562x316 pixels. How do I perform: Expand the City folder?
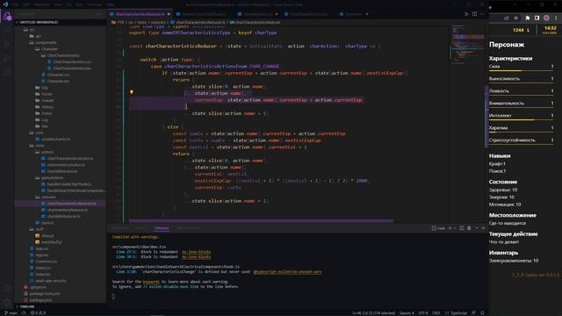[x=41, y=88]
